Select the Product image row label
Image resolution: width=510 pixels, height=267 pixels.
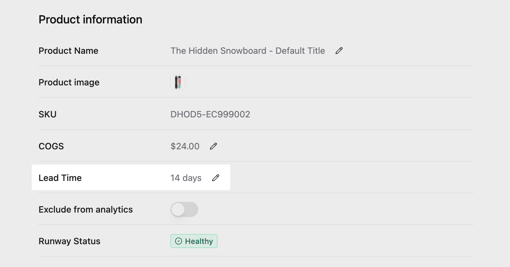(x=69, y=82)
